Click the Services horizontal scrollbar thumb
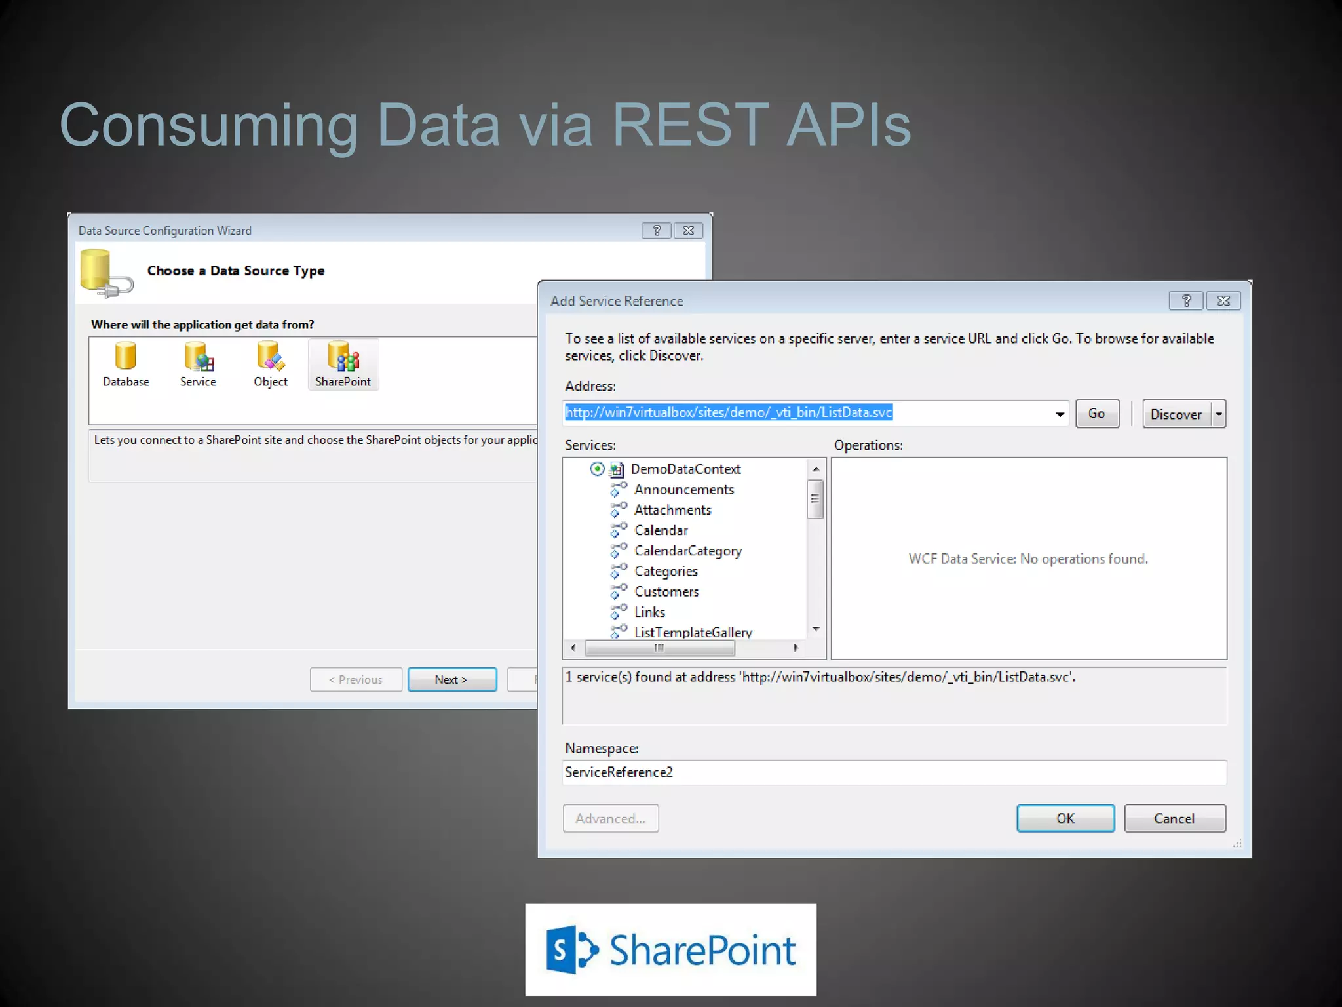This screenshot has height=1007, width=1342. (x=659, y=648)
